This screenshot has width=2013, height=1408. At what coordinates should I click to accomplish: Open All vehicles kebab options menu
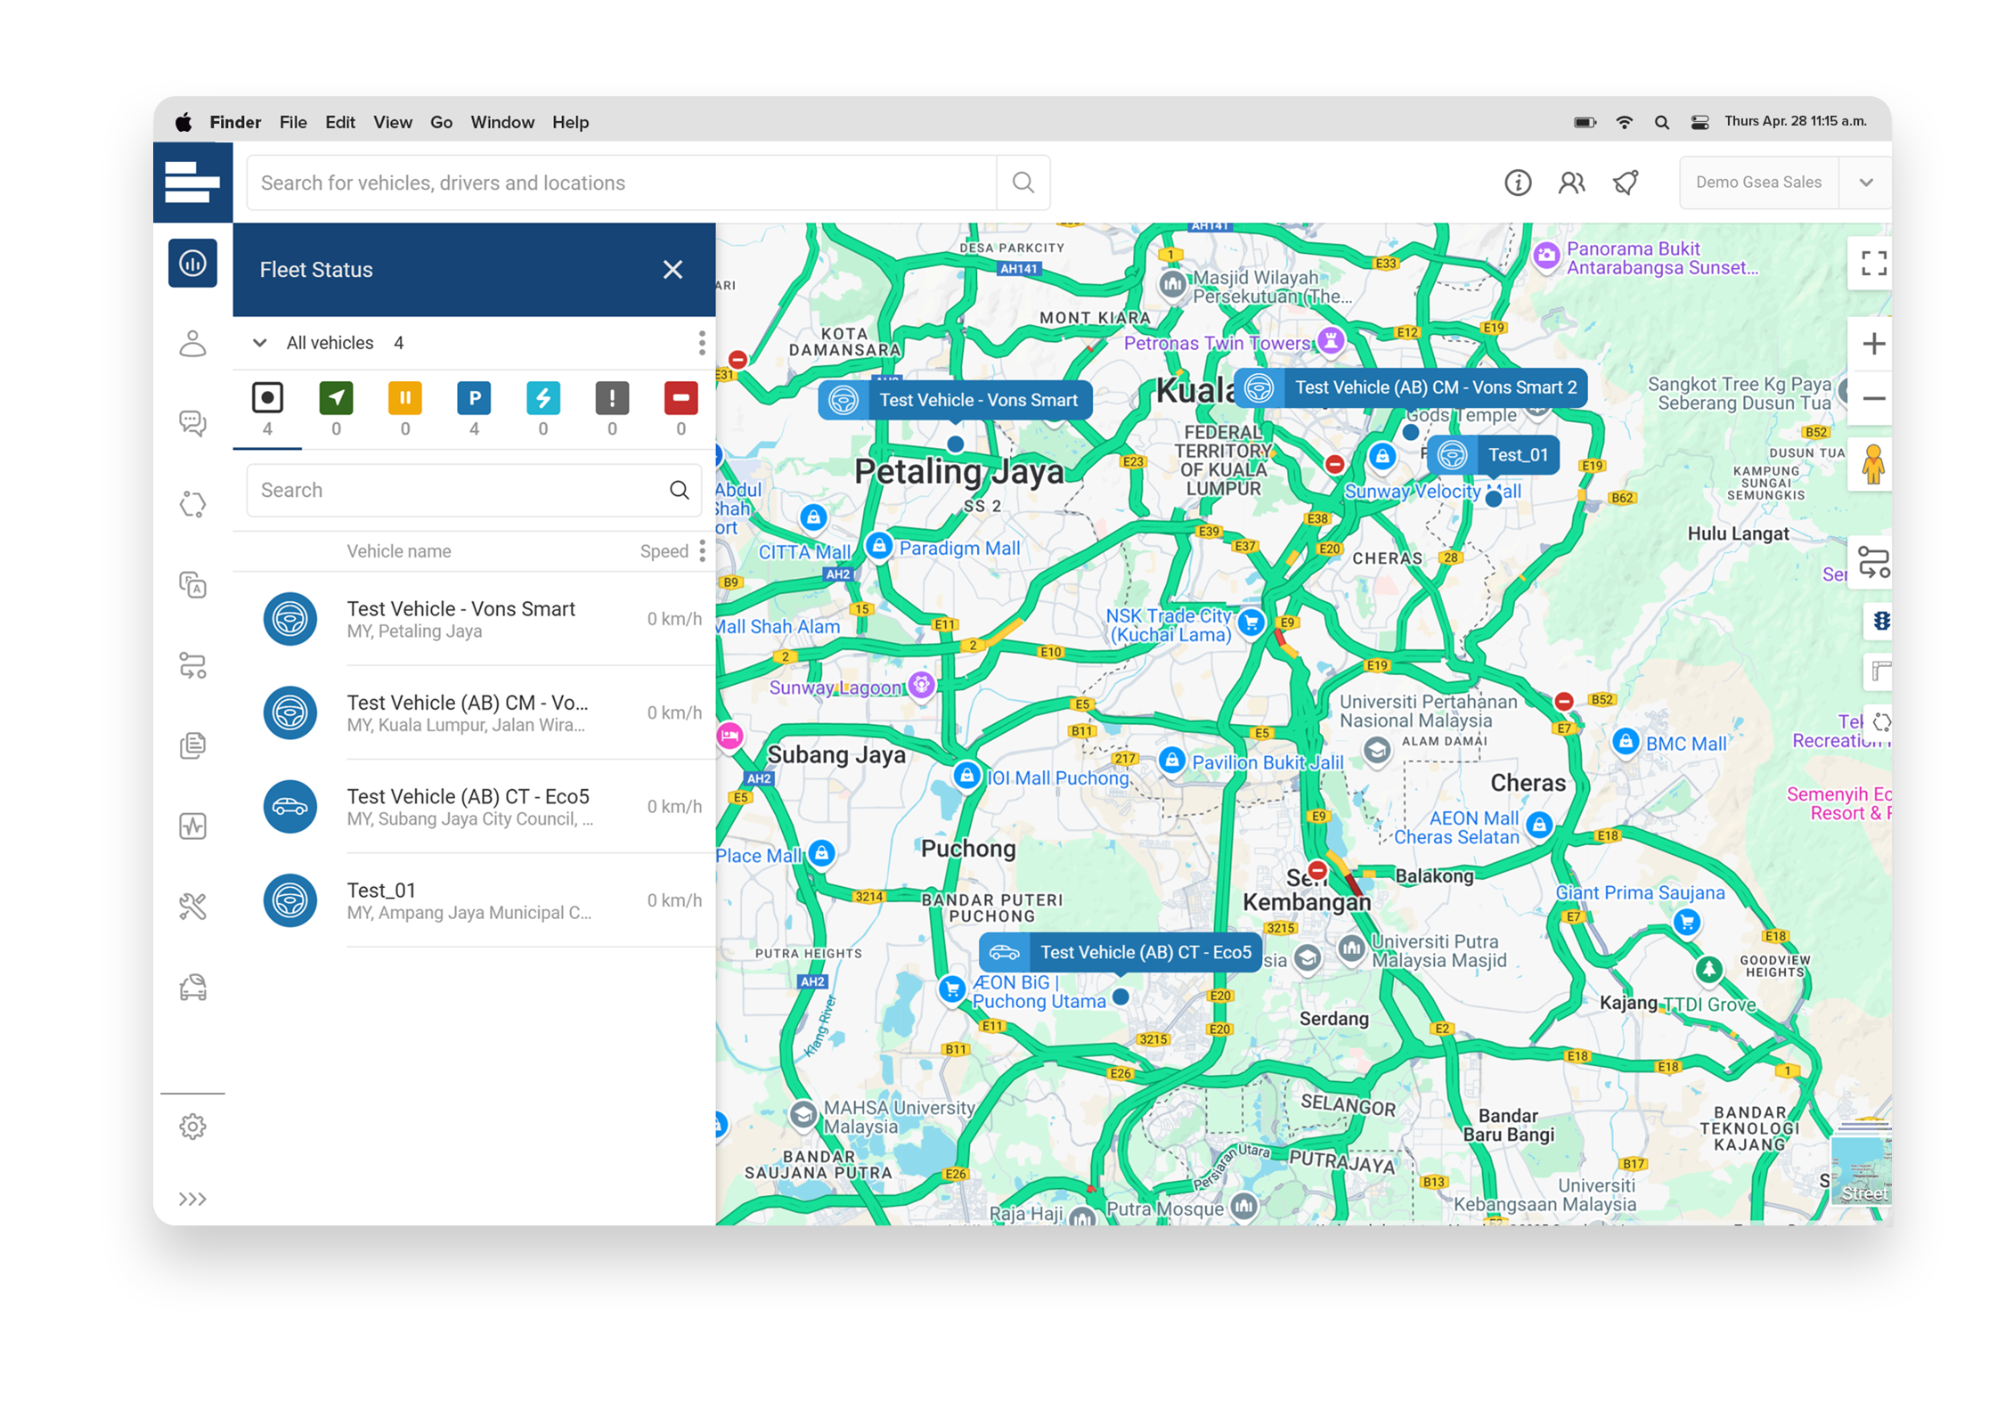pos(702,343)
